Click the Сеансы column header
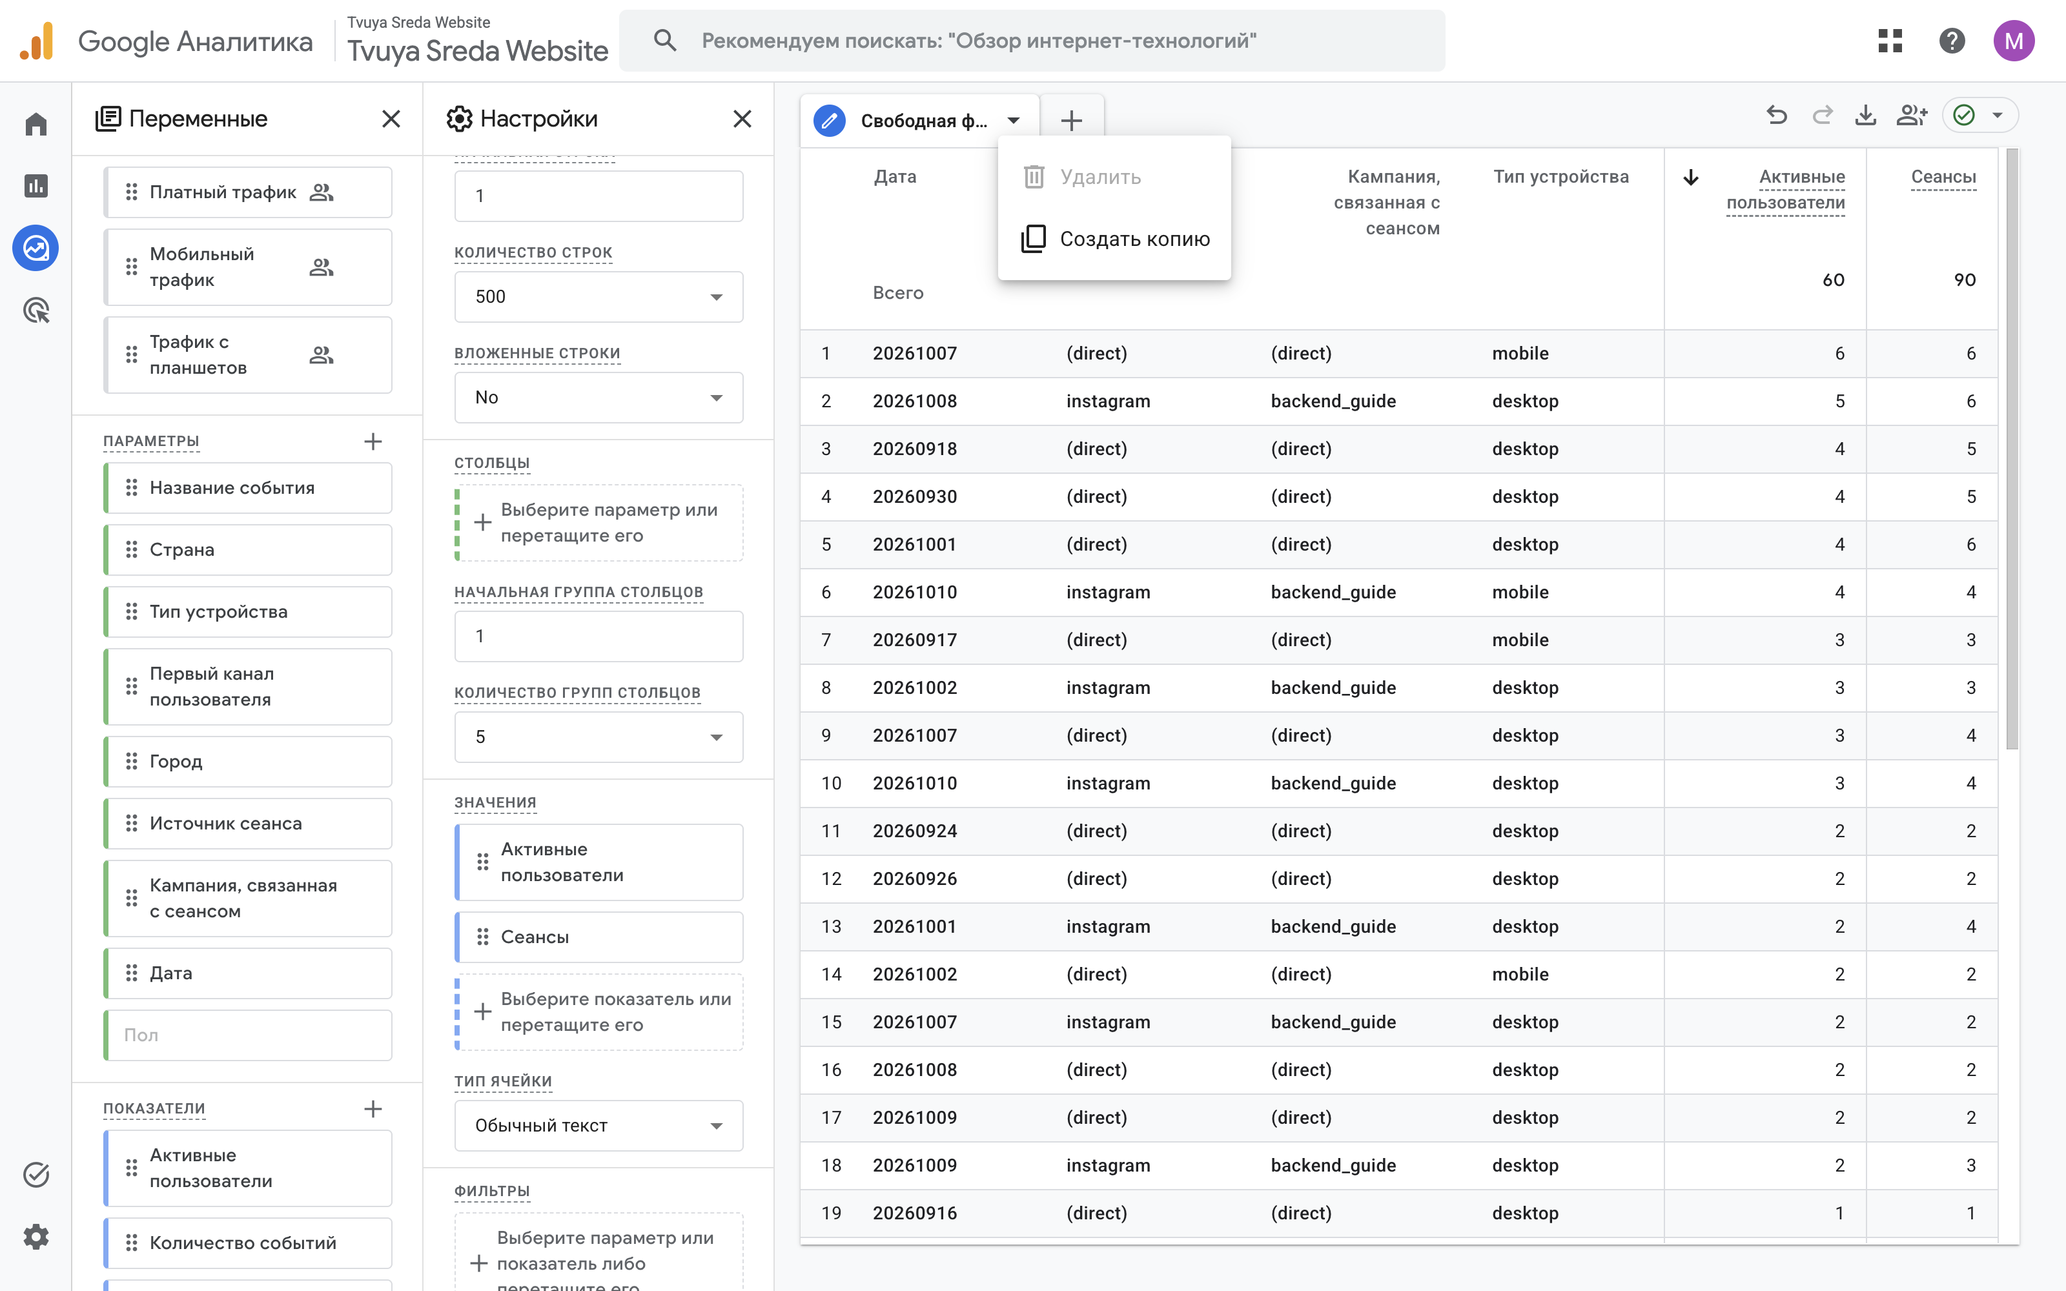 click(1943, 177)
